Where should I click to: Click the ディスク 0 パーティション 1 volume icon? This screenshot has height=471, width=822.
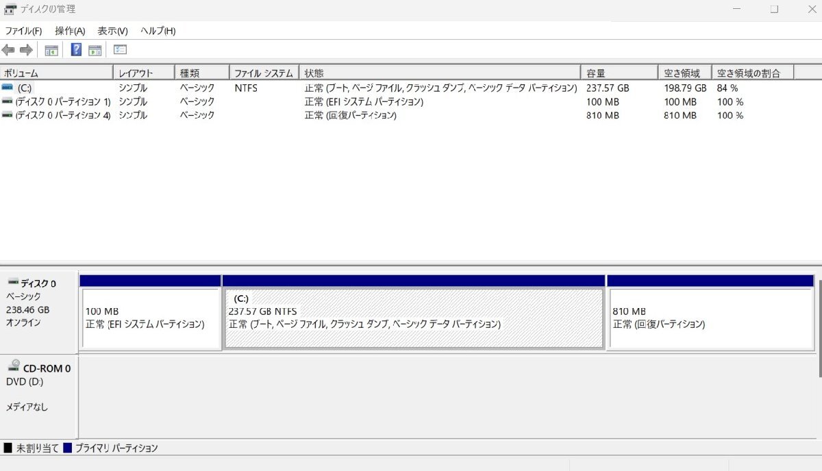8,101
